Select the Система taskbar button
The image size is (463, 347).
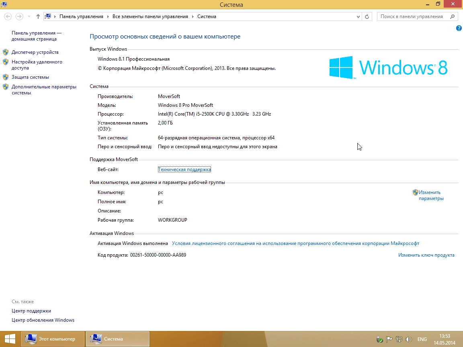pos(118,339)
